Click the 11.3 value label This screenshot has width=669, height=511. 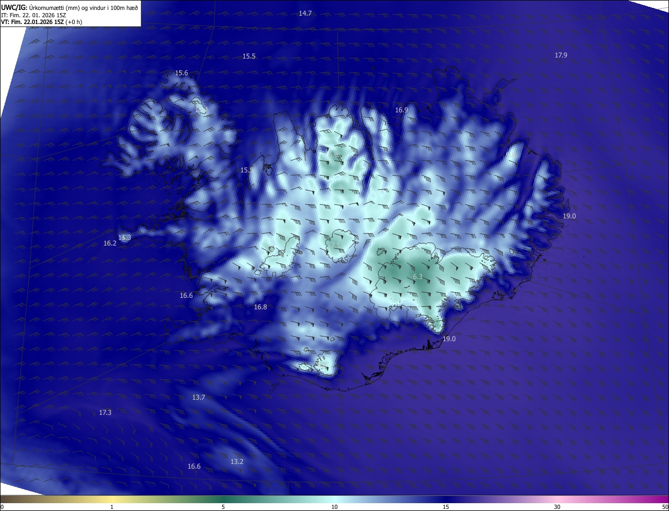pos(124,238)
